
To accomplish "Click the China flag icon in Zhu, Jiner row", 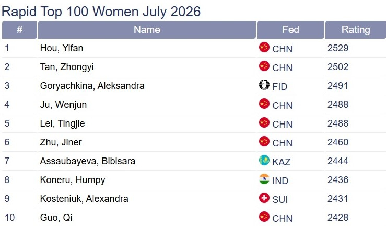I will click(264, 141).
